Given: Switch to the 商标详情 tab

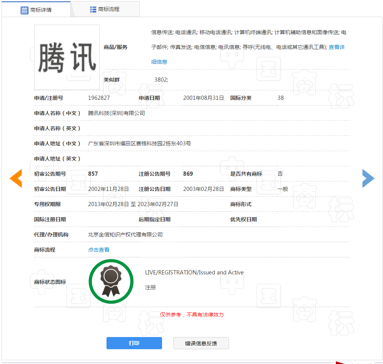Looking at the screenshot, I should 36,10.
